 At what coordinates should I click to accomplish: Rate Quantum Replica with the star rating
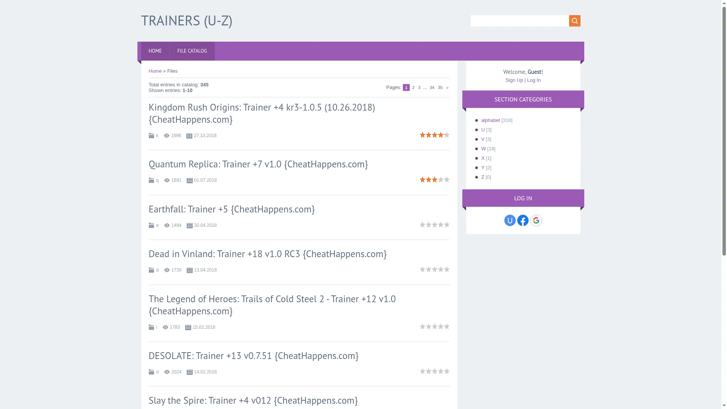point(435,180)
